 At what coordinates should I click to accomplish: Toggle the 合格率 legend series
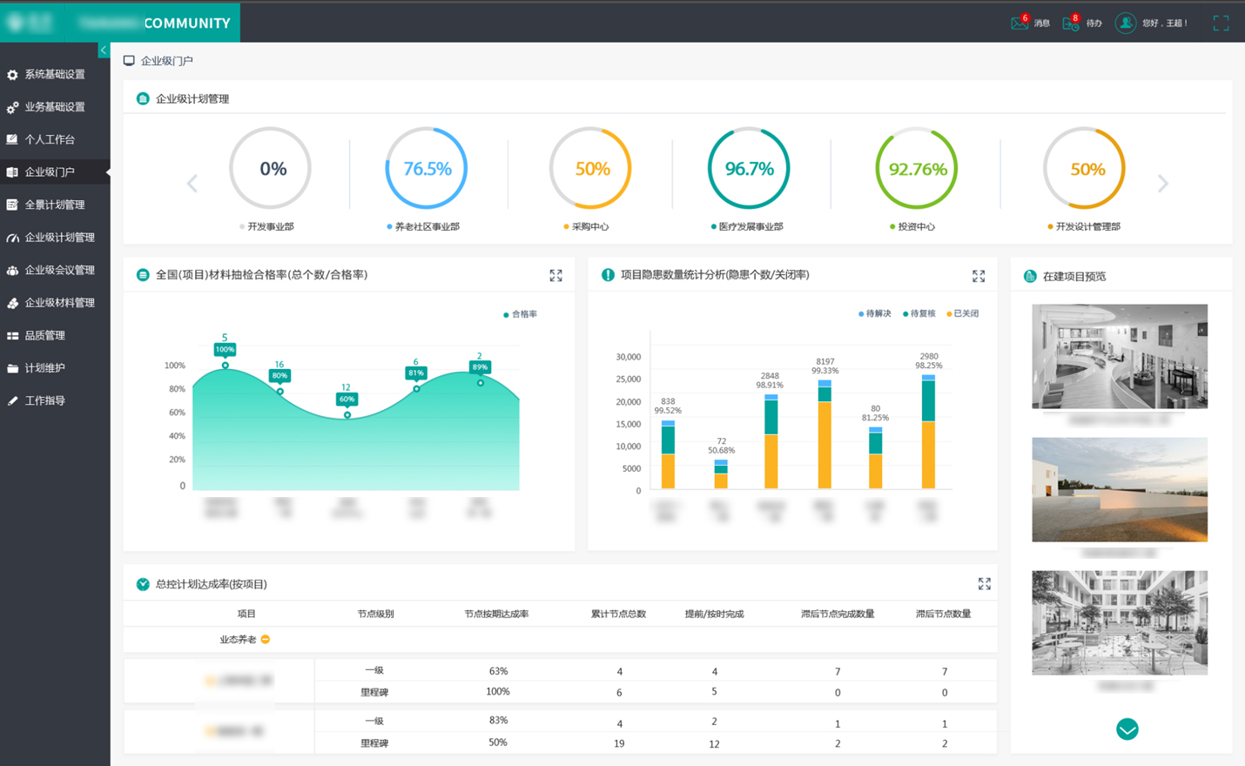pos(521,314)
